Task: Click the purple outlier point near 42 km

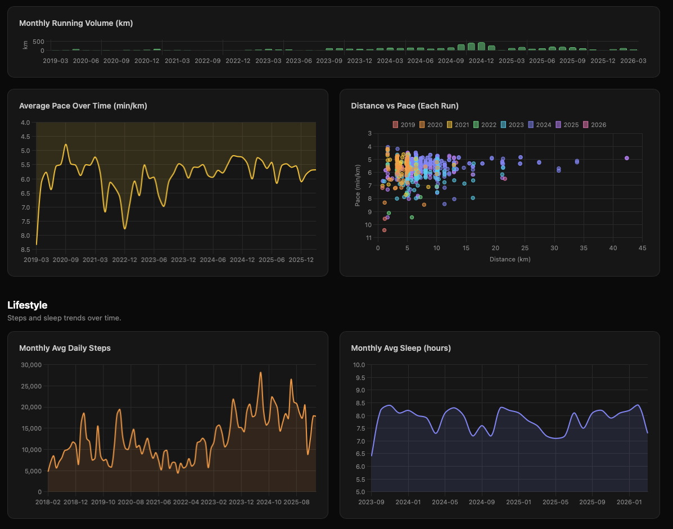Action: 626,158
